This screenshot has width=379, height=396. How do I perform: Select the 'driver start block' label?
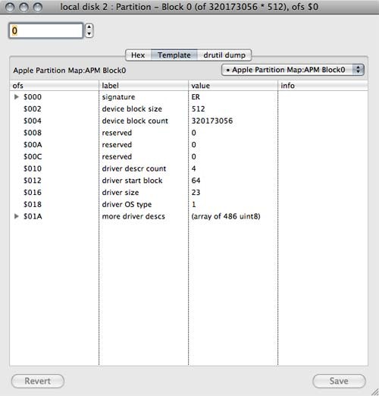pos(132,181)
